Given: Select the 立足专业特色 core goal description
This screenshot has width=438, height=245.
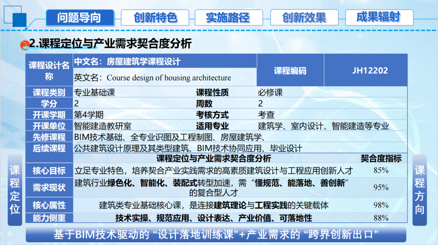Looking at the screenshot, I should tap(213, 170).
